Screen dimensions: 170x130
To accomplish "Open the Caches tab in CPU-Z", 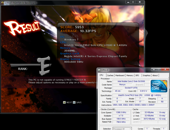I will (110, 75).
